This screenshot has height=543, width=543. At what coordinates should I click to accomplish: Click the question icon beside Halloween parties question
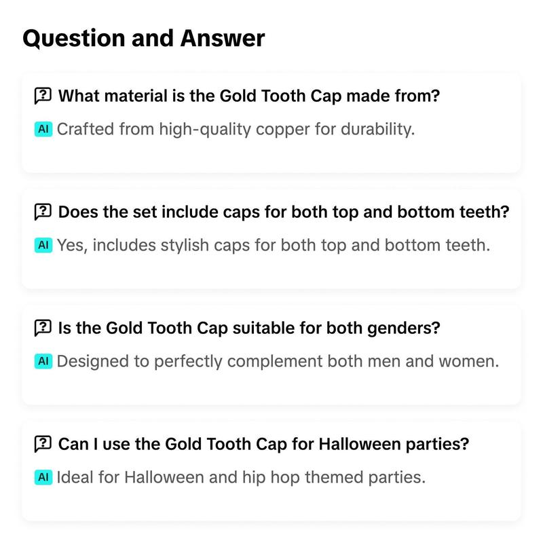click(x=43, y=444)
